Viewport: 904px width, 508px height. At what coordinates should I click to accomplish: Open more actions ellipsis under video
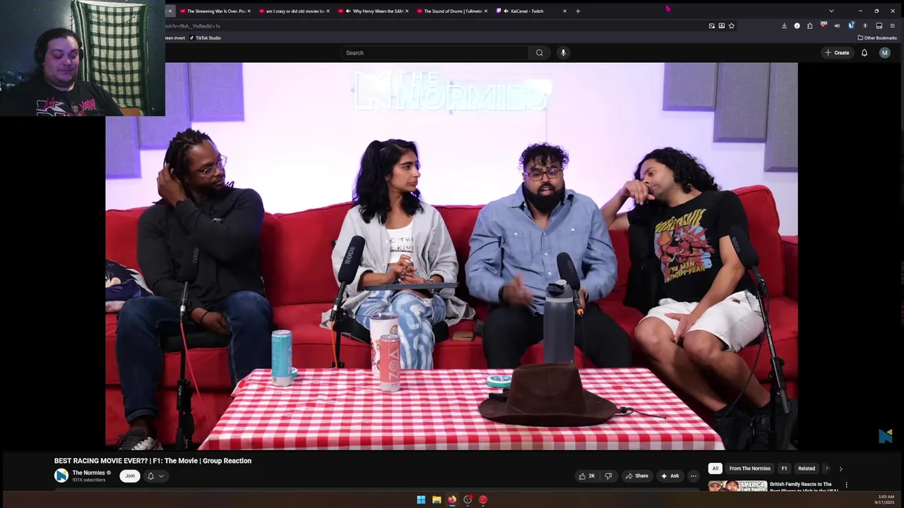click(x=693, y=476)
